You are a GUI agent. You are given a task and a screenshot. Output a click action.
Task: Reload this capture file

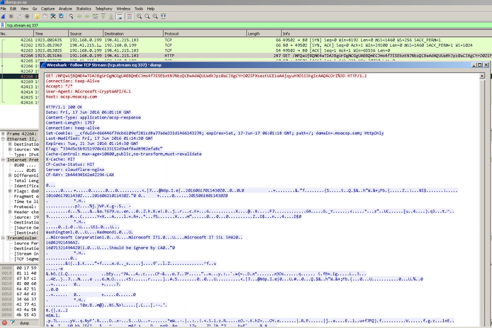pyautogui.click(x=61, y=16)
